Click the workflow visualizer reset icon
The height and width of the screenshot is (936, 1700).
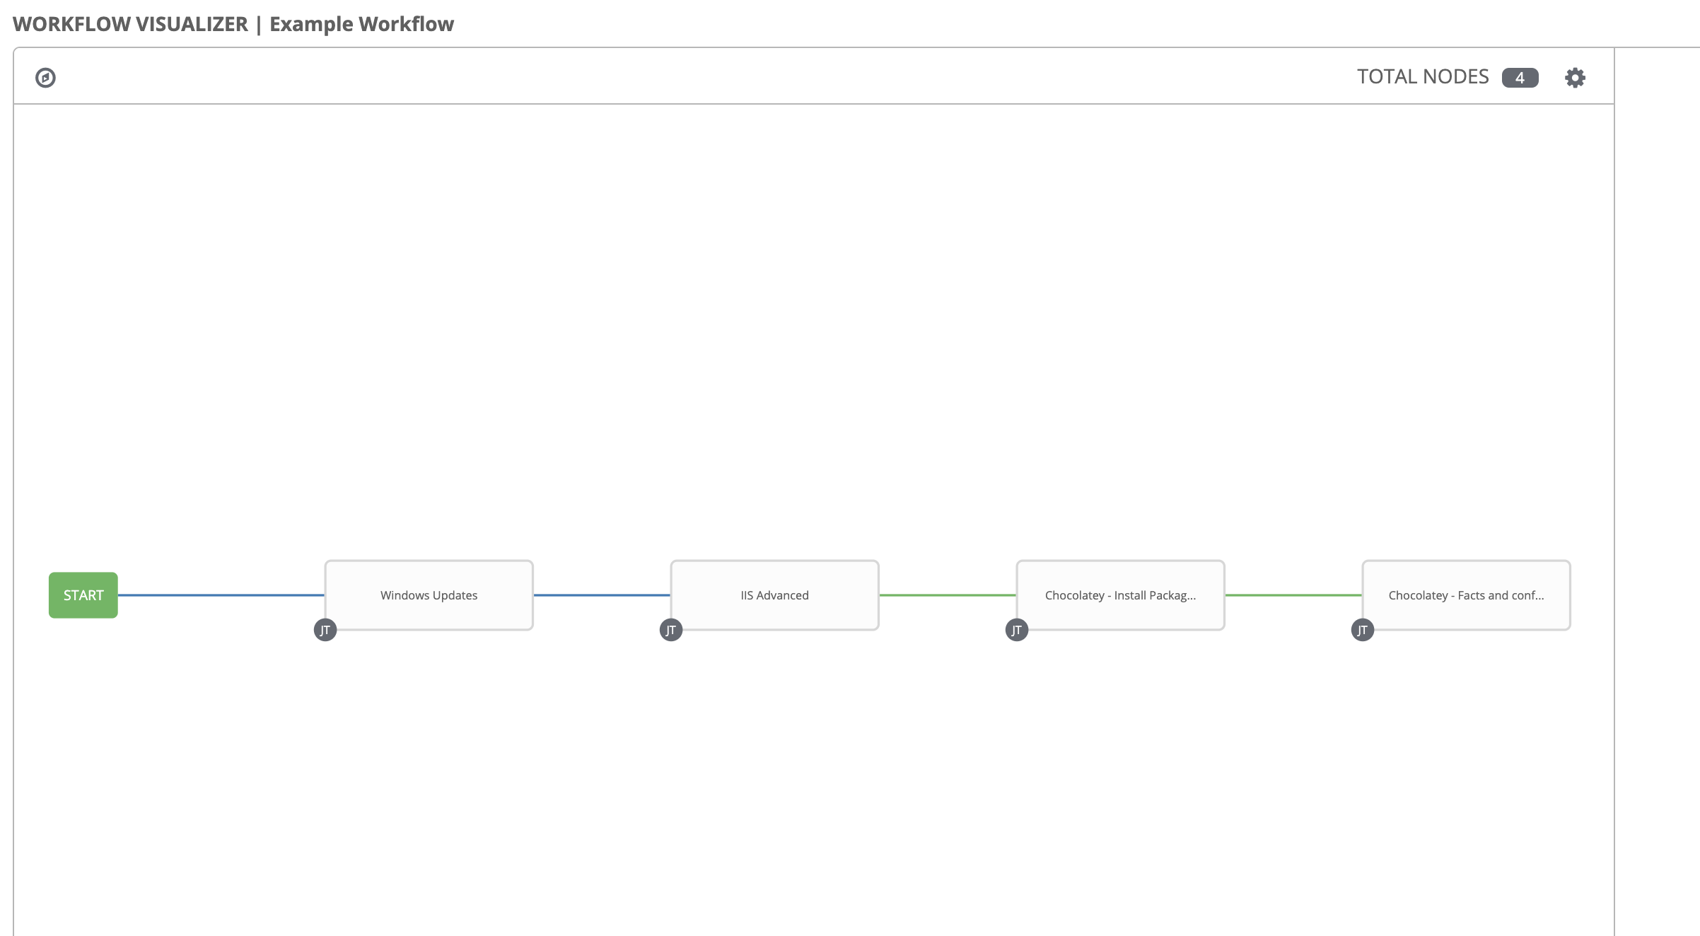click(x=46, y=77)
